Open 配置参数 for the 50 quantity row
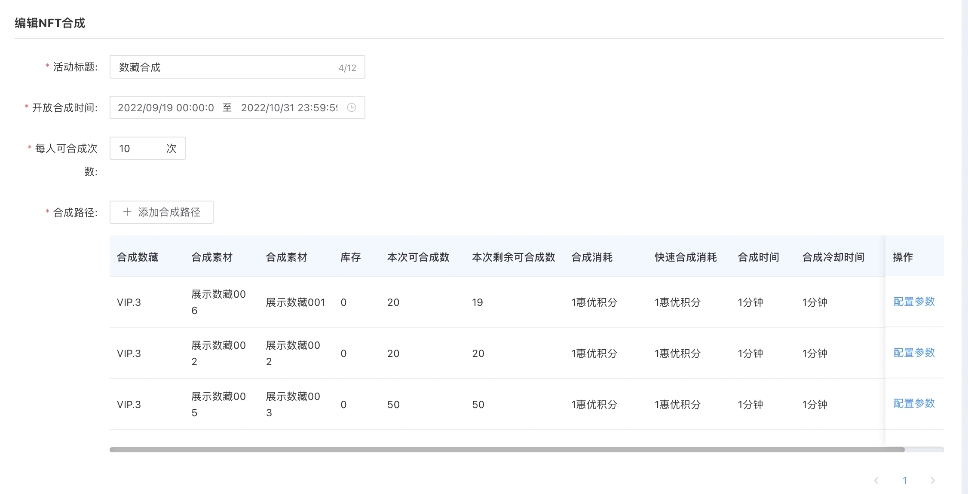This screenshot has height=494, width=968. 914,403
